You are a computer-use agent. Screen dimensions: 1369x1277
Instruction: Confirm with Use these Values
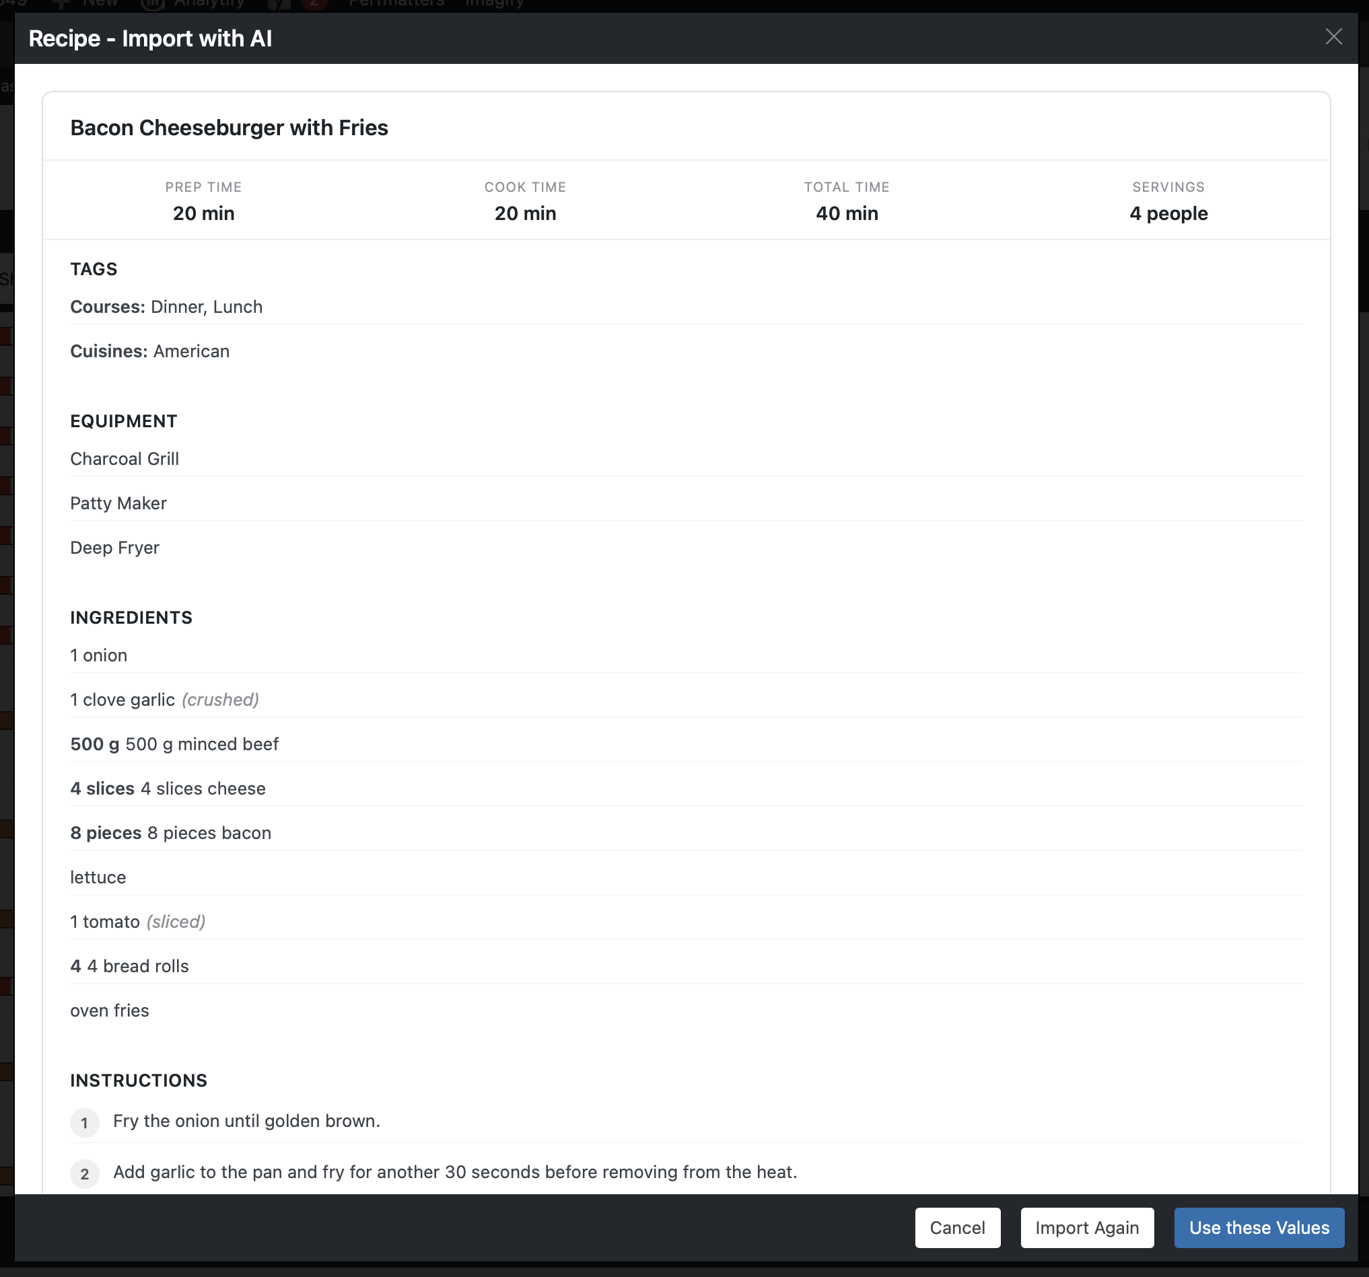click(x=1258, y=1227)
